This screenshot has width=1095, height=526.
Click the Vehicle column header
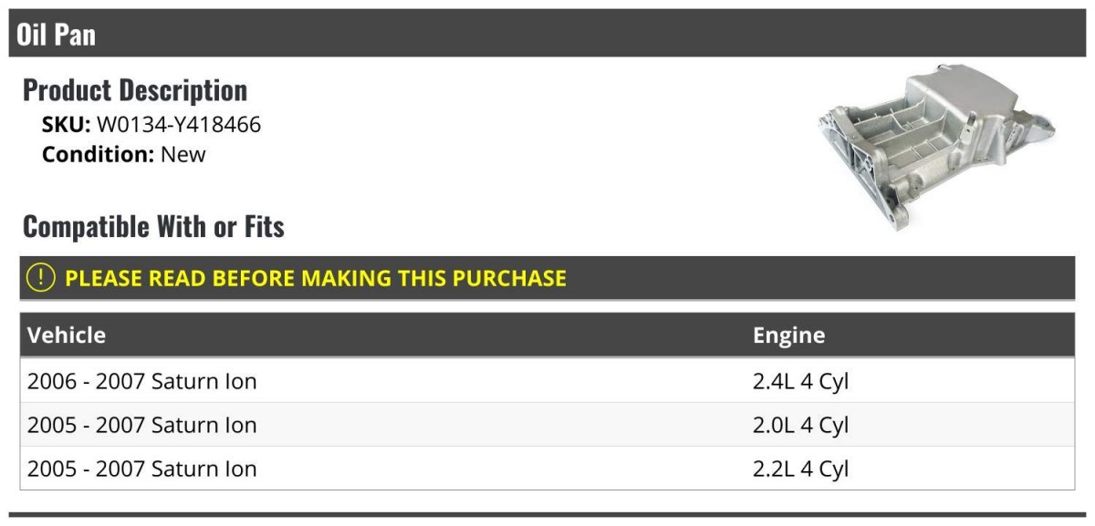pyautogui.click(x=67, y=335)
